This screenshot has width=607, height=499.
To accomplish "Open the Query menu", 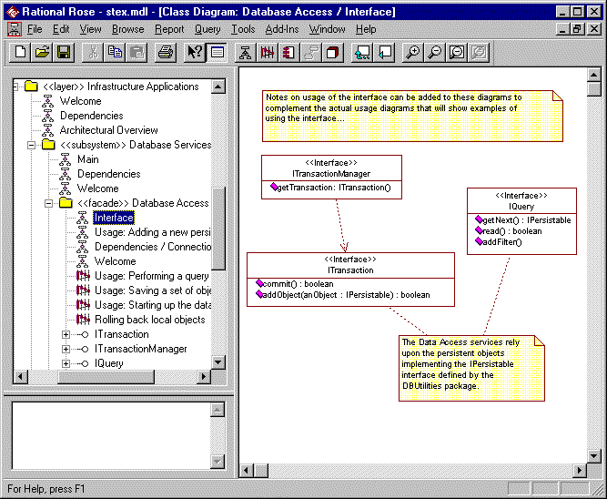I will [x=207, y=29].
